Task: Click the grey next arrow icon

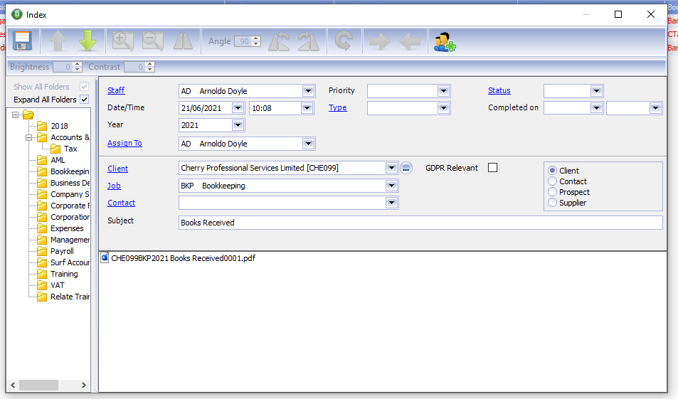Action: click(x=380, y=41)
